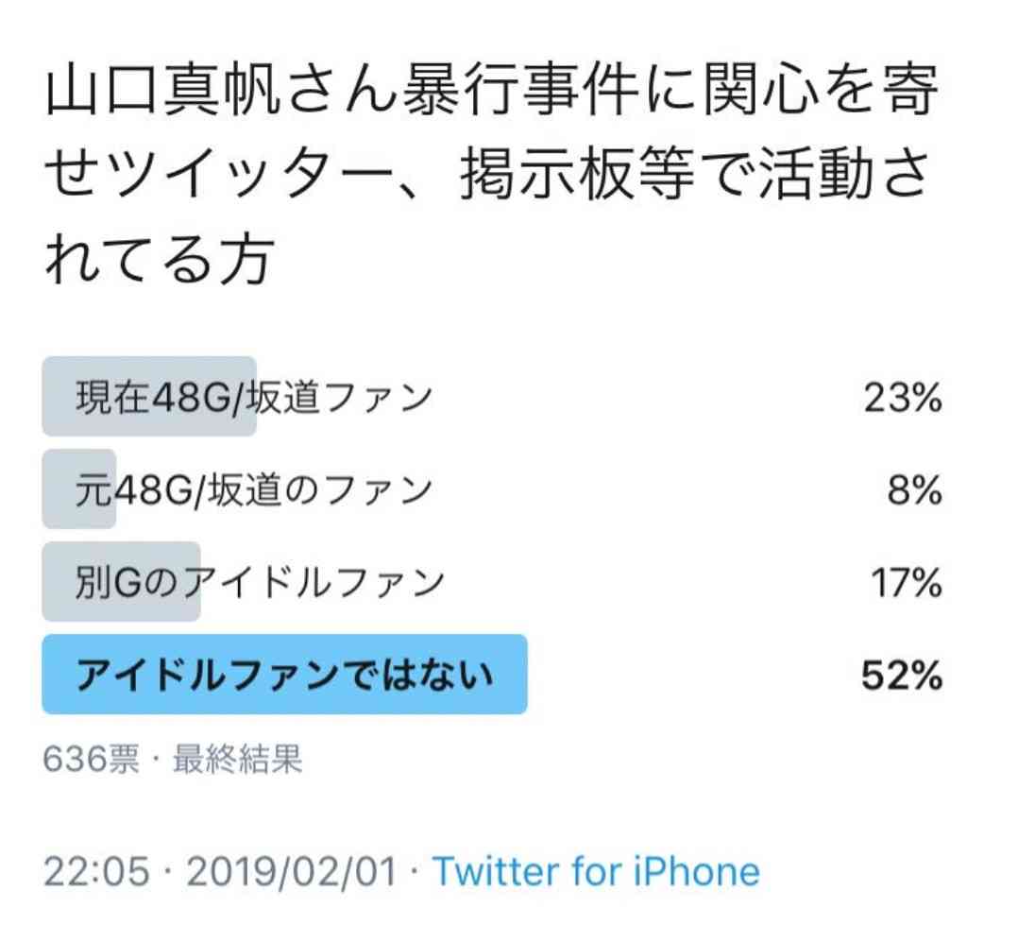The image size is (1018, 925).
Task: Click the tweet text line セツイッター、掲示板等
Action: coord(486,174)
